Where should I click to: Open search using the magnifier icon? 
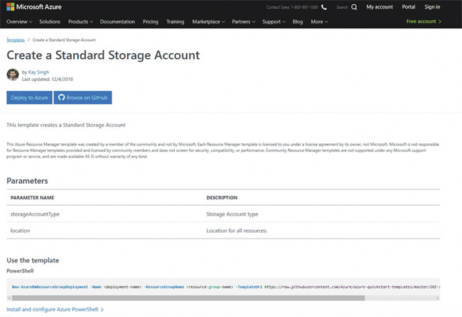point(354,7)
